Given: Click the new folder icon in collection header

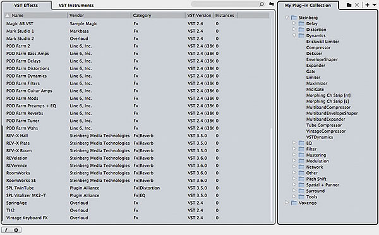Looking at the screenshot, I should (349, 5).
